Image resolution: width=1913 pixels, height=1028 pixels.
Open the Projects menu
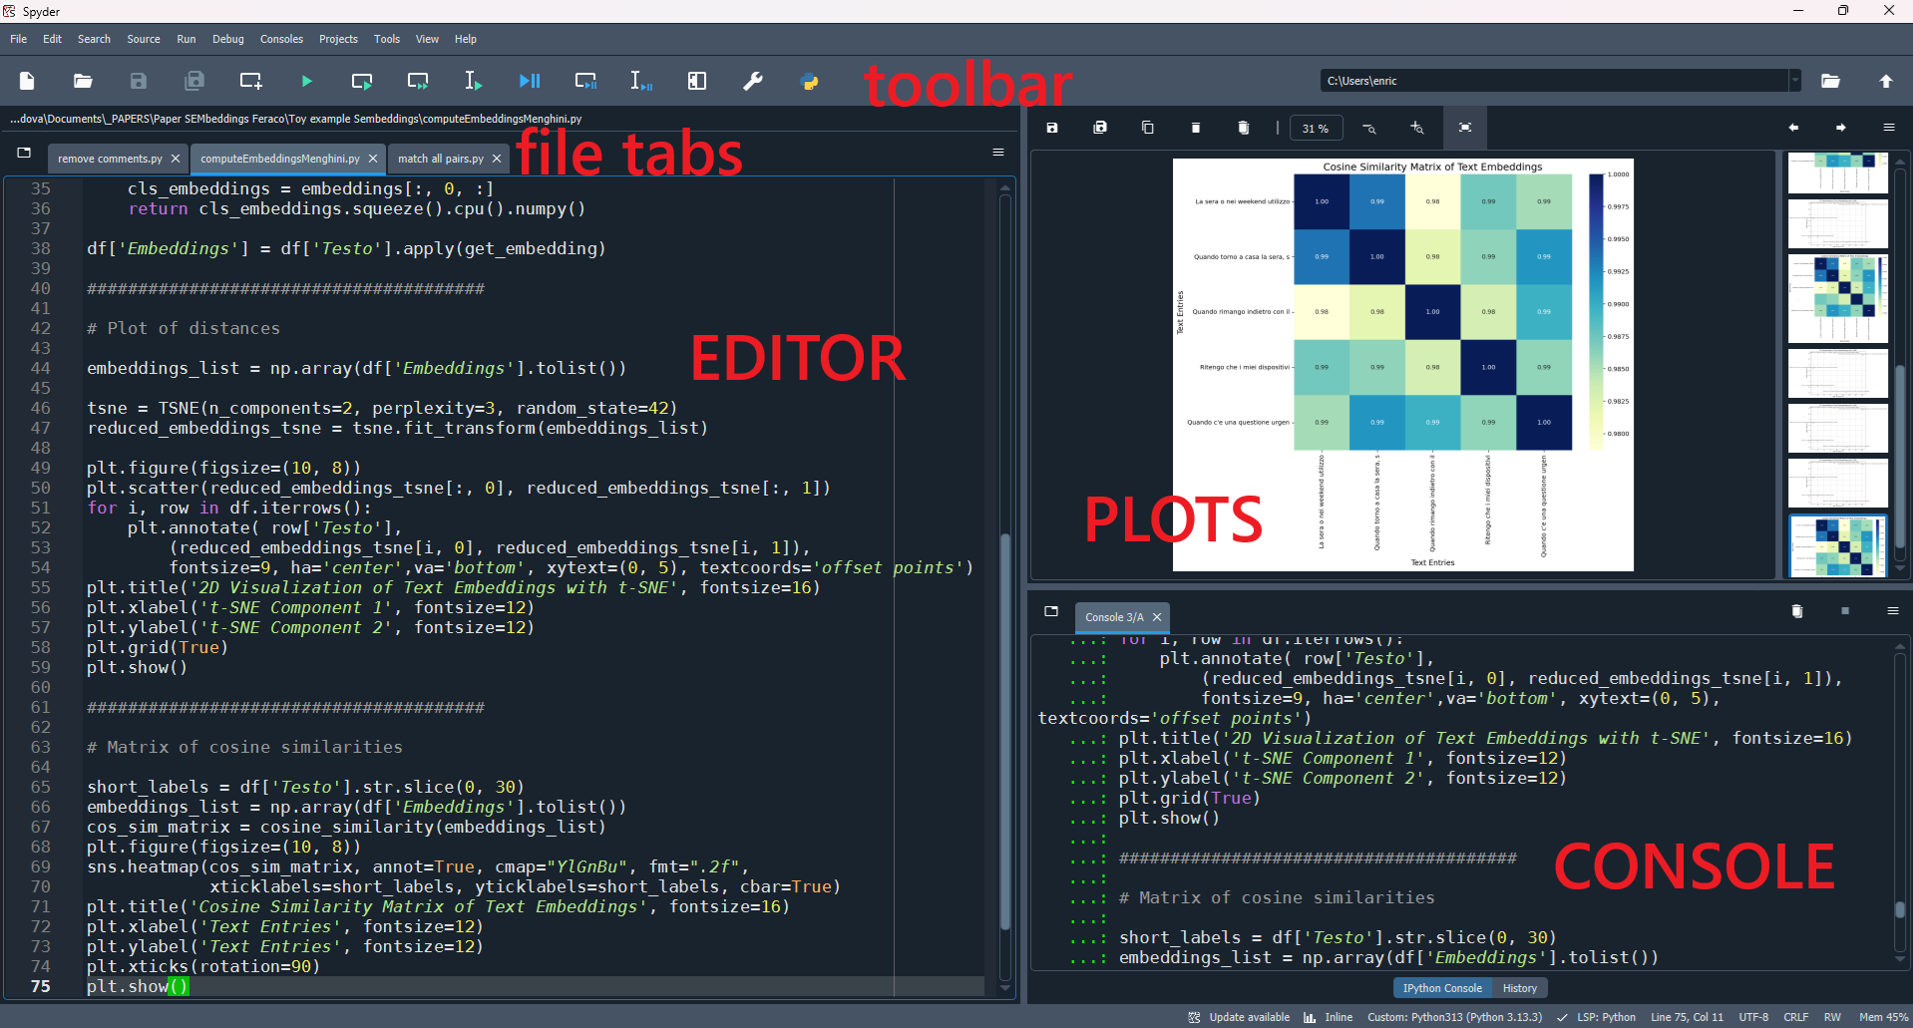[338, 39]
